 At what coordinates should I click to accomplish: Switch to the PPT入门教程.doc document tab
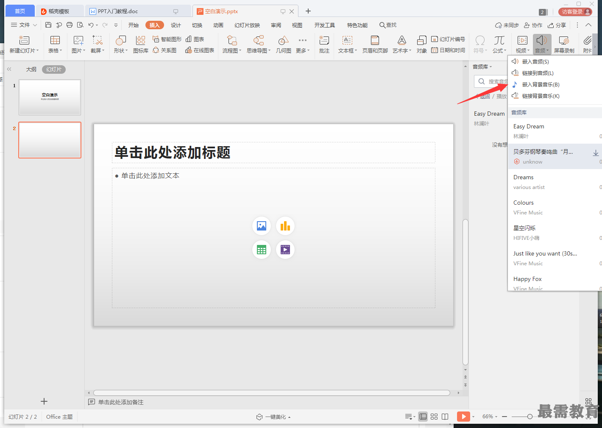pyautogui.click(x=138, y=11)
